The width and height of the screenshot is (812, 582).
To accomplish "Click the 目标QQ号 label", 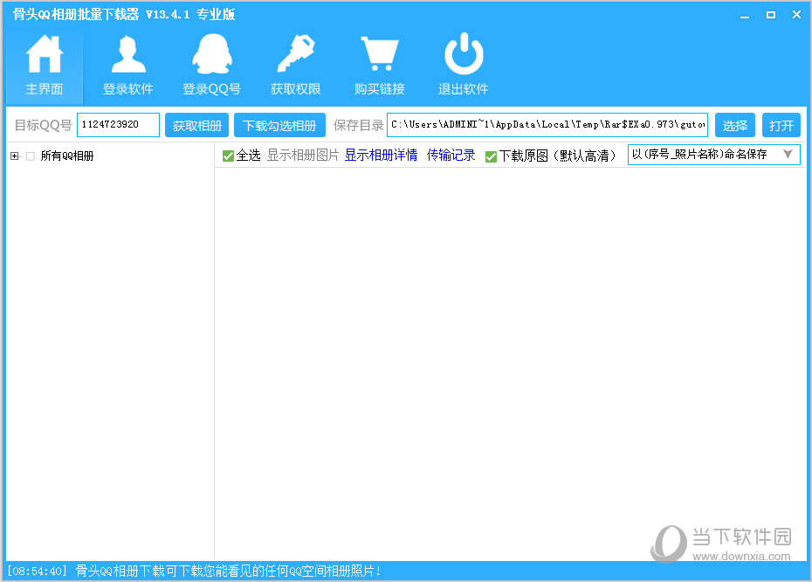I will point(43,126).
